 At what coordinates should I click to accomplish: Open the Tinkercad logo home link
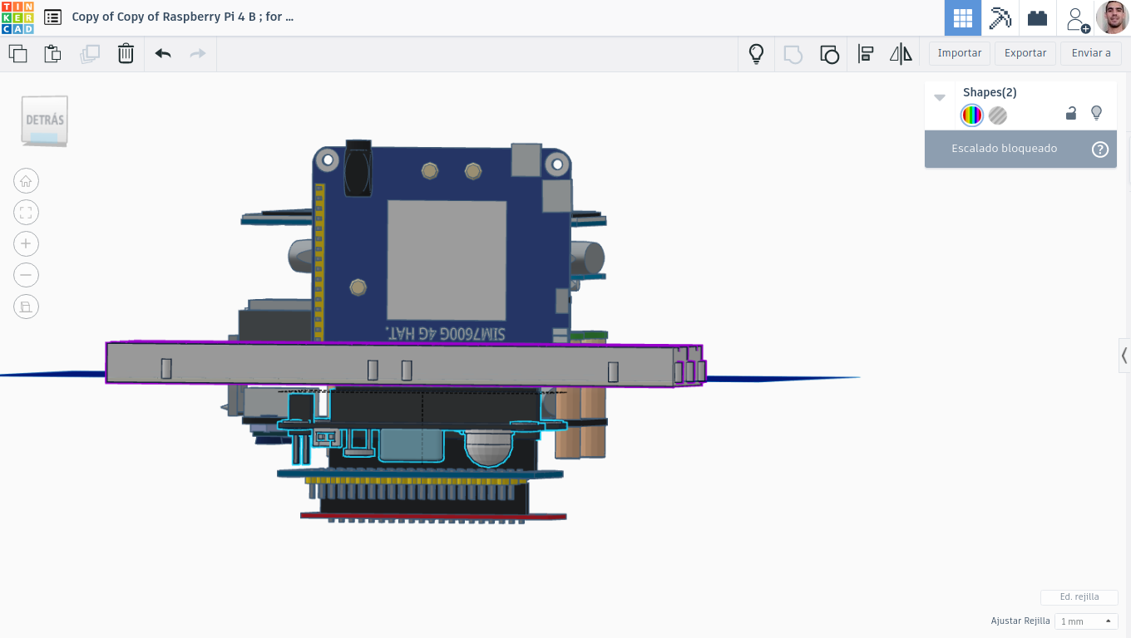click(x=17, y=17)
